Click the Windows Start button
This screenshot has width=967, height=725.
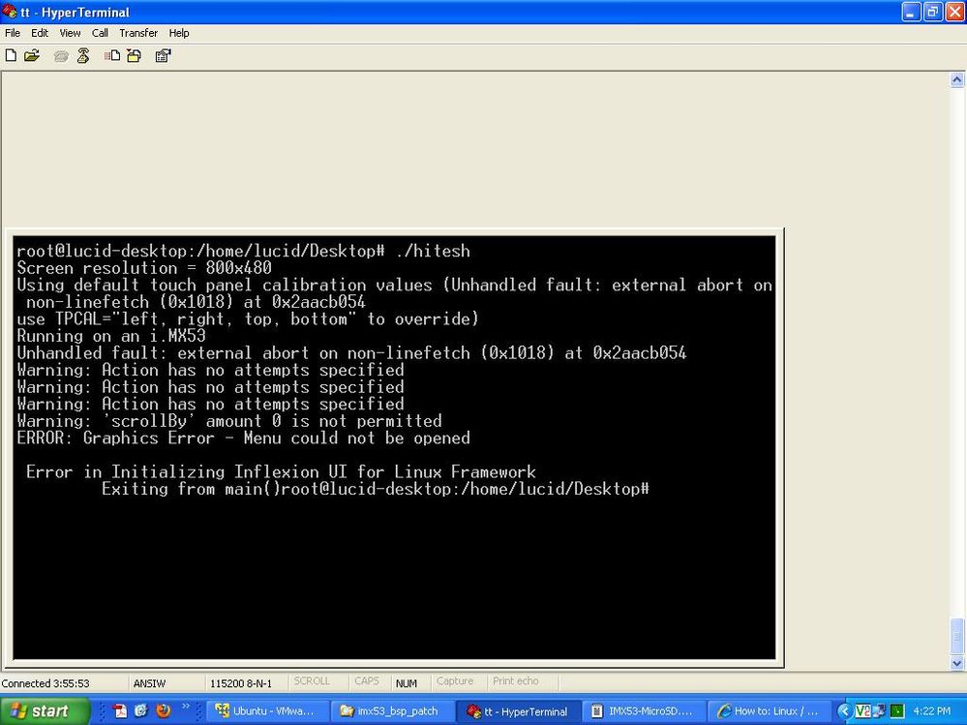45,710
